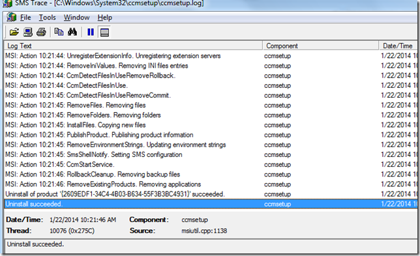
Task: Click the Component column header
Action: tap(321, 46)
